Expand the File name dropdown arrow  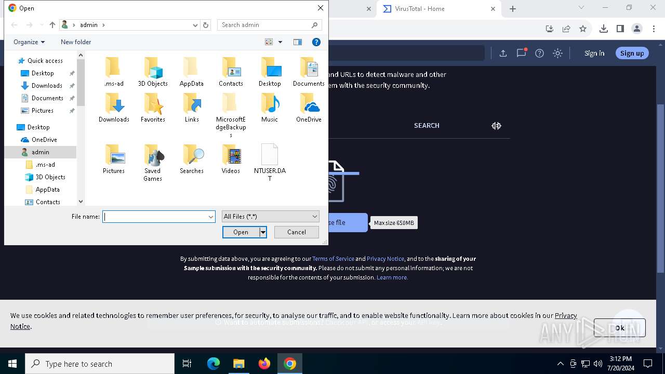(x=211, y=217)
